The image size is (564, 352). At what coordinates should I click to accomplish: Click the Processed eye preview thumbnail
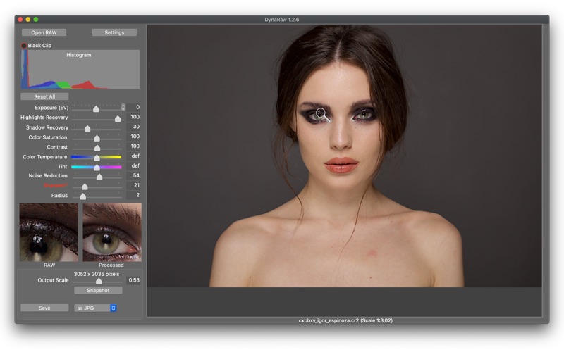point(112,232)
